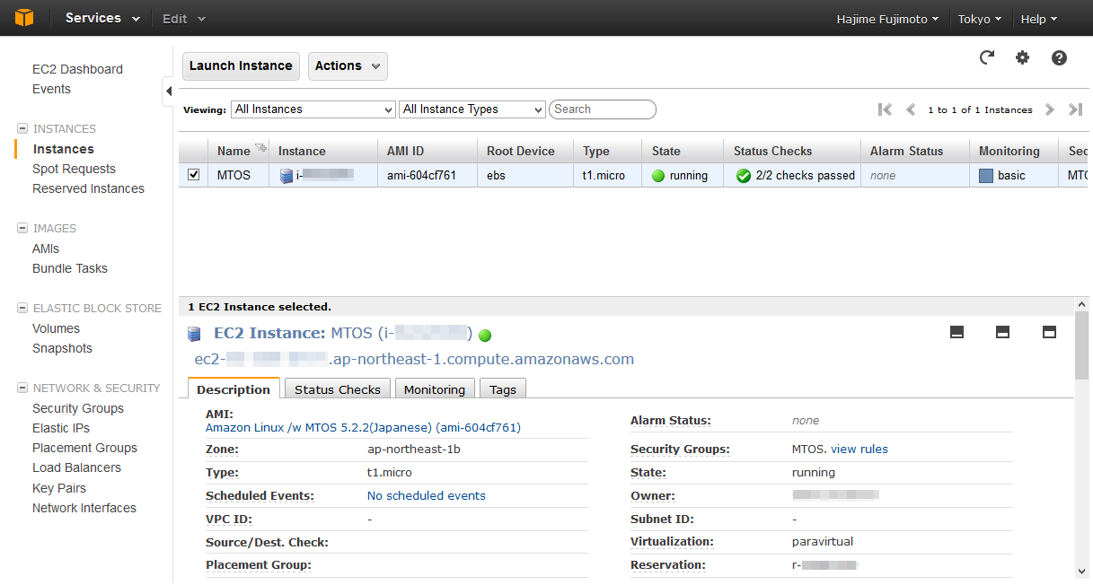The image size is (1093, 585).
Task: Open Snapshots in sidebar
Action: coord(62,348)
